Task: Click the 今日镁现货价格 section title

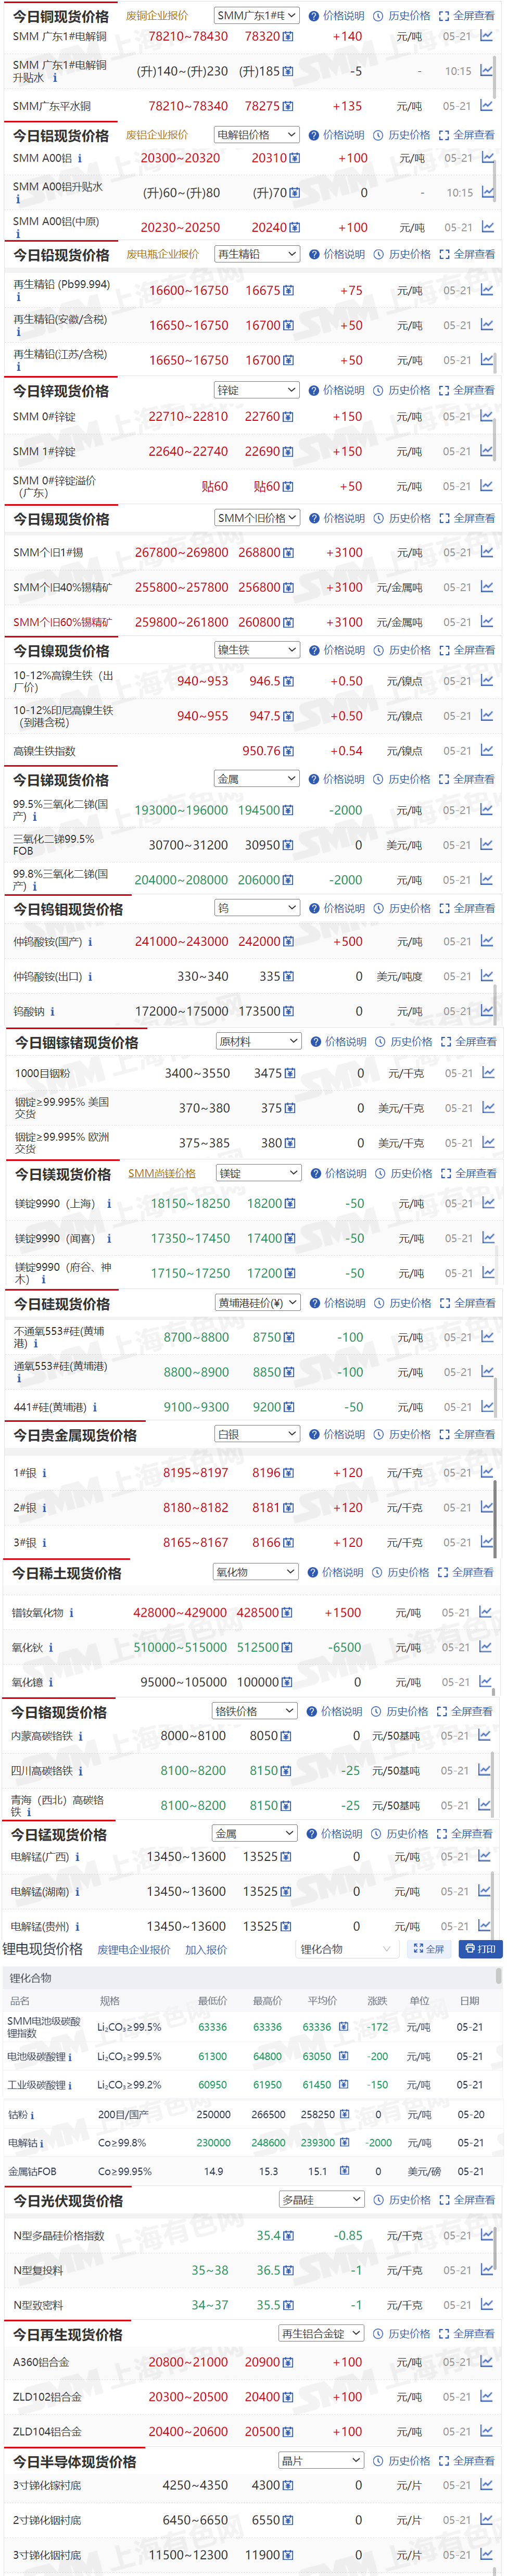Action: [x=63, y=1174]
